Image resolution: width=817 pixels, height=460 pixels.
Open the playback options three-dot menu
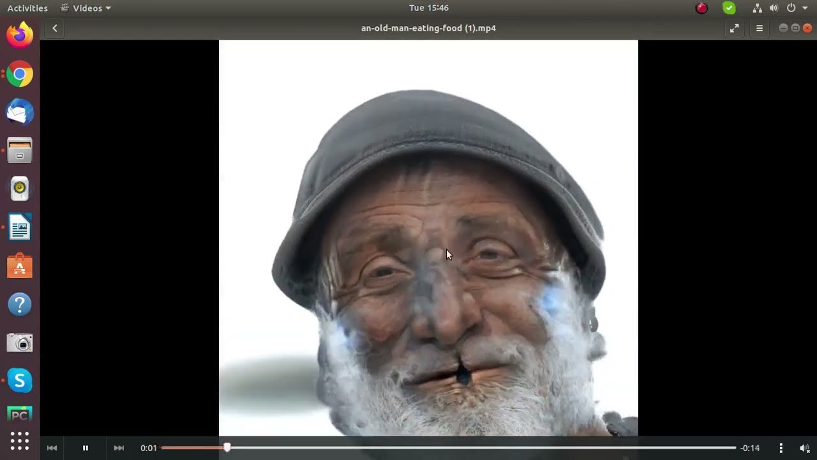click(781, 448)
